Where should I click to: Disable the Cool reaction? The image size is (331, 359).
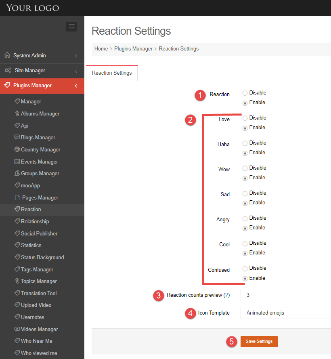pyautogui.click(x=245, y=244)
